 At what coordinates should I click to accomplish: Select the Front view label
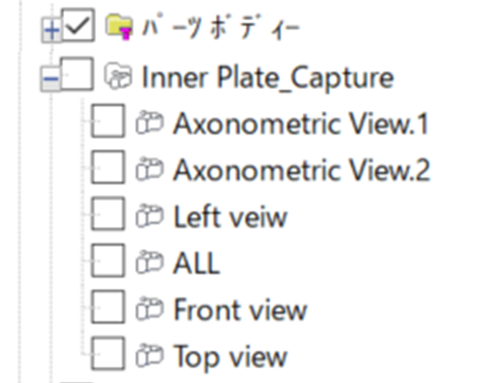[241, 309]
